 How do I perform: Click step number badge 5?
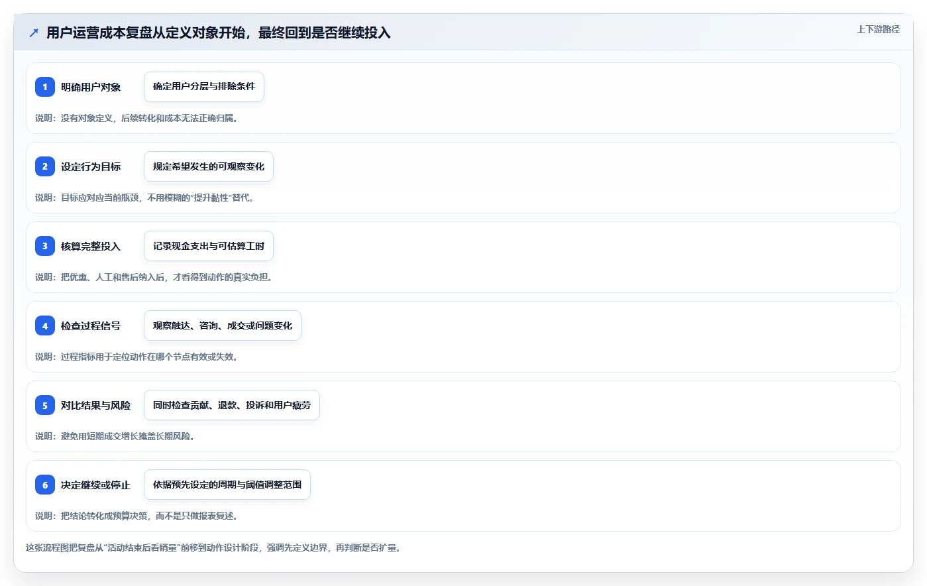(45, 405)
